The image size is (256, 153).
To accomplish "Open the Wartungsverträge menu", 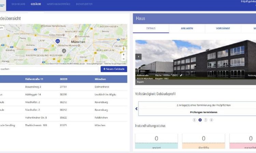I will coord(58,4).
